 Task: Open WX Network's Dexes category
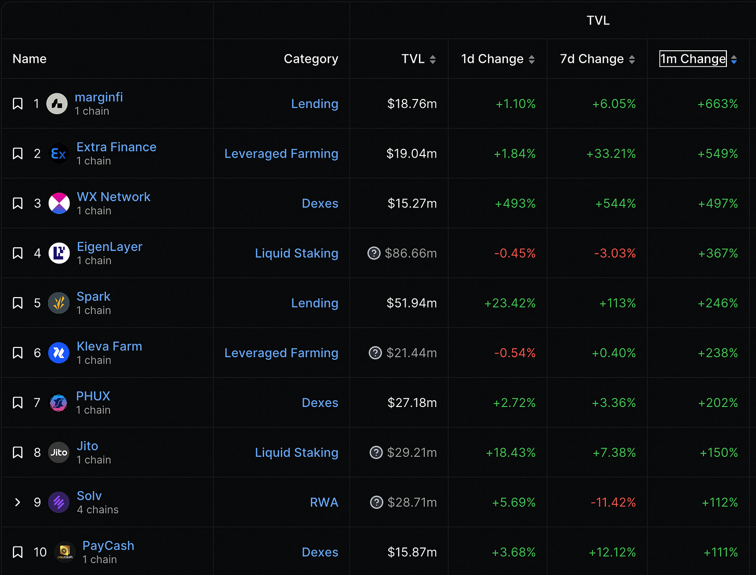tap(320, 203)
